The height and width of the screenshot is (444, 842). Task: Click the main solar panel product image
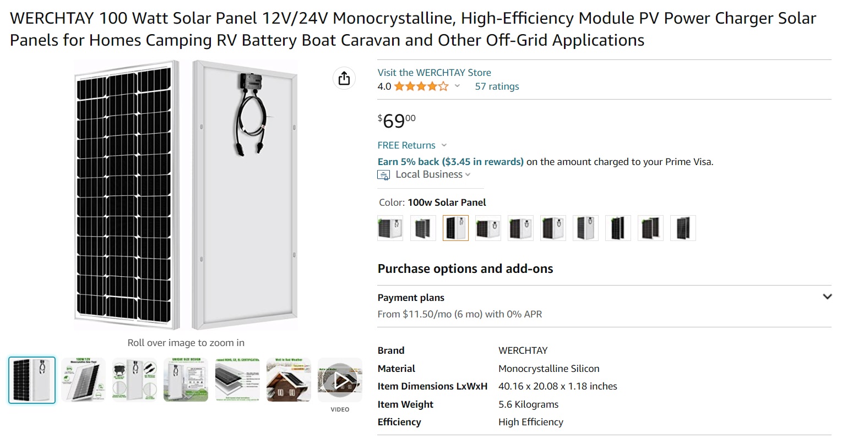point(186,195)
